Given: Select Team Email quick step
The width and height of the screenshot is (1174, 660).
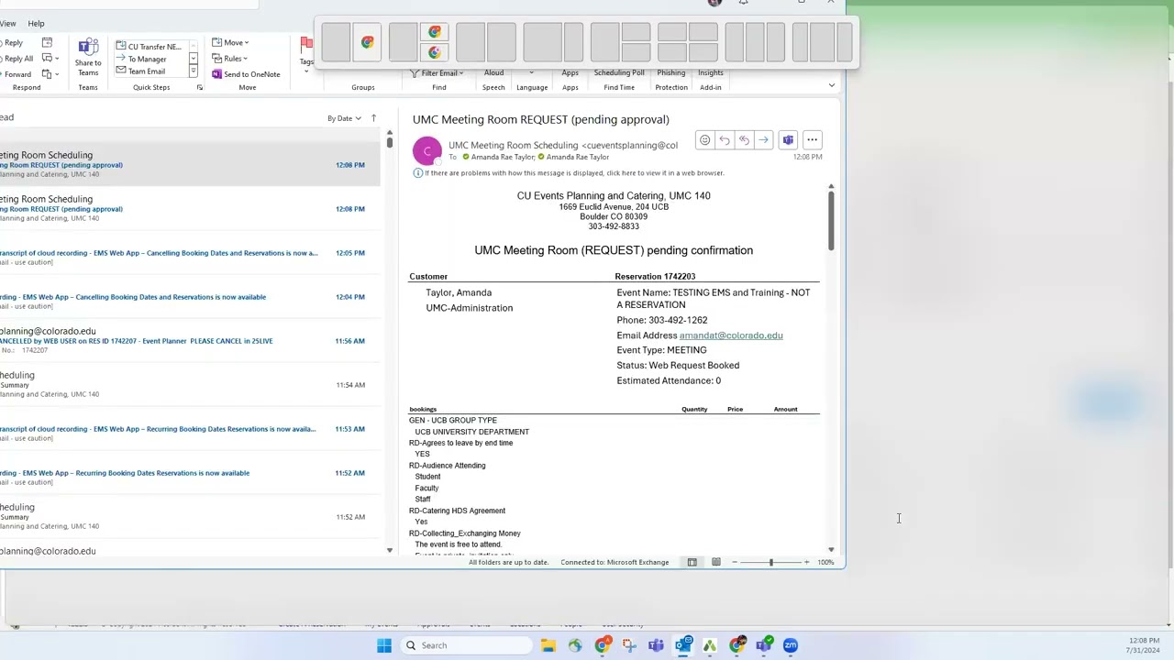Looking at the screenshot, I should (142, 71).
